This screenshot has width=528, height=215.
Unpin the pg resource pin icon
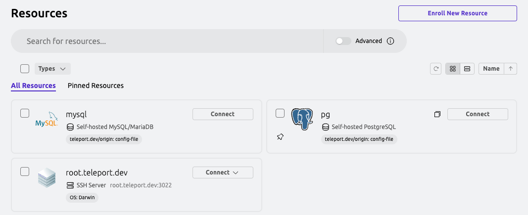point(280,137)
